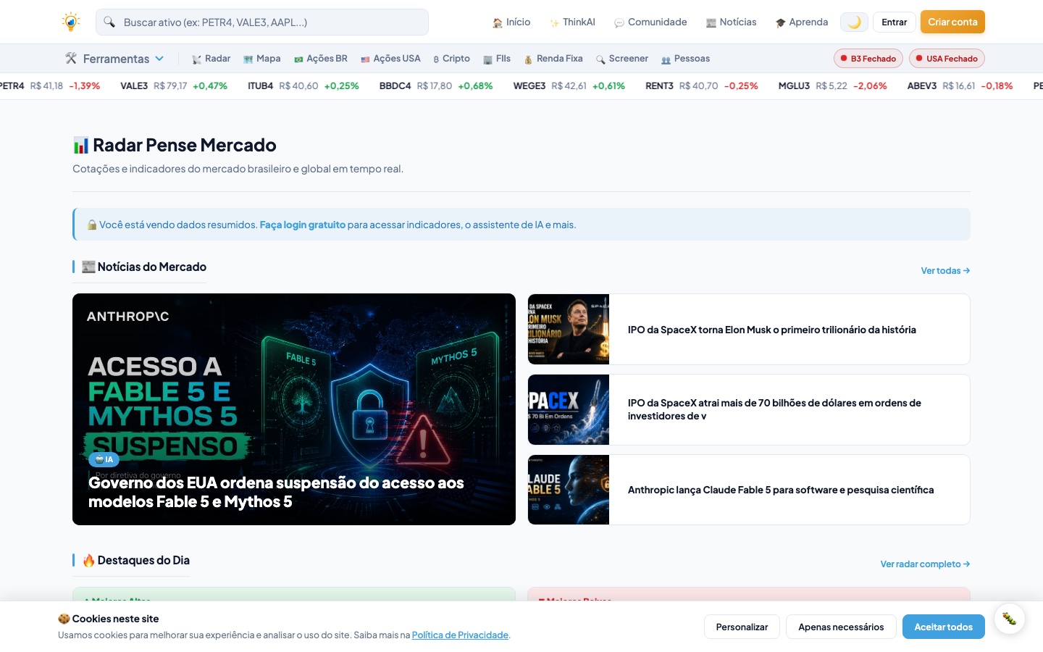Open ThinkAI from the top menu
The height and width of the screenshot is (652, 1043).
pyautogui.click(x=572, y=22)
